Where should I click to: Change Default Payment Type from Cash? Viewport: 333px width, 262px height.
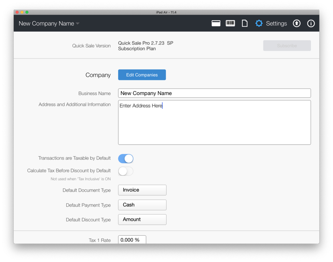point(142,205)
